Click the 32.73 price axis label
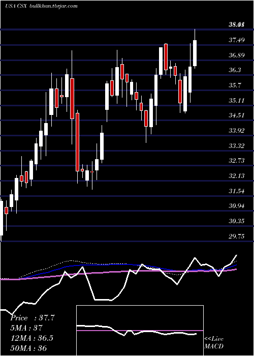This screenshot has height=356, width=254. click(237, 161)
